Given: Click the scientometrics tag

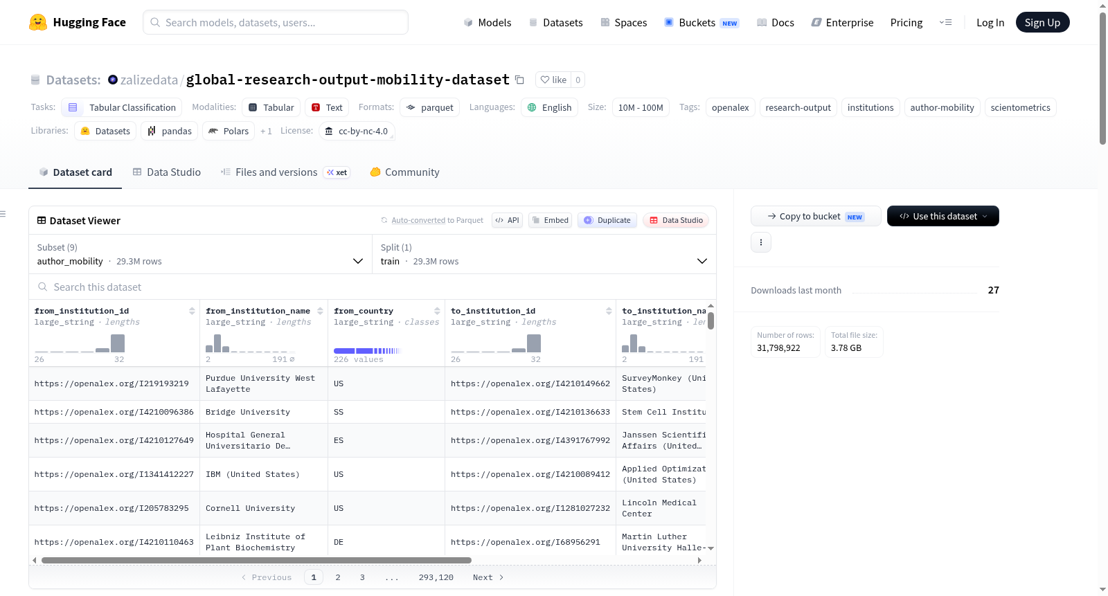Looking at the screenshot, I should coord(1020,107).
